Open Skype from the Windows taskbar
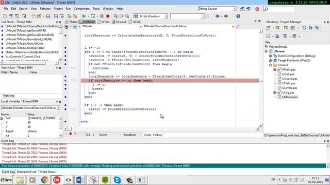Screen dimensions: 330x185 (x=117, y=180)
